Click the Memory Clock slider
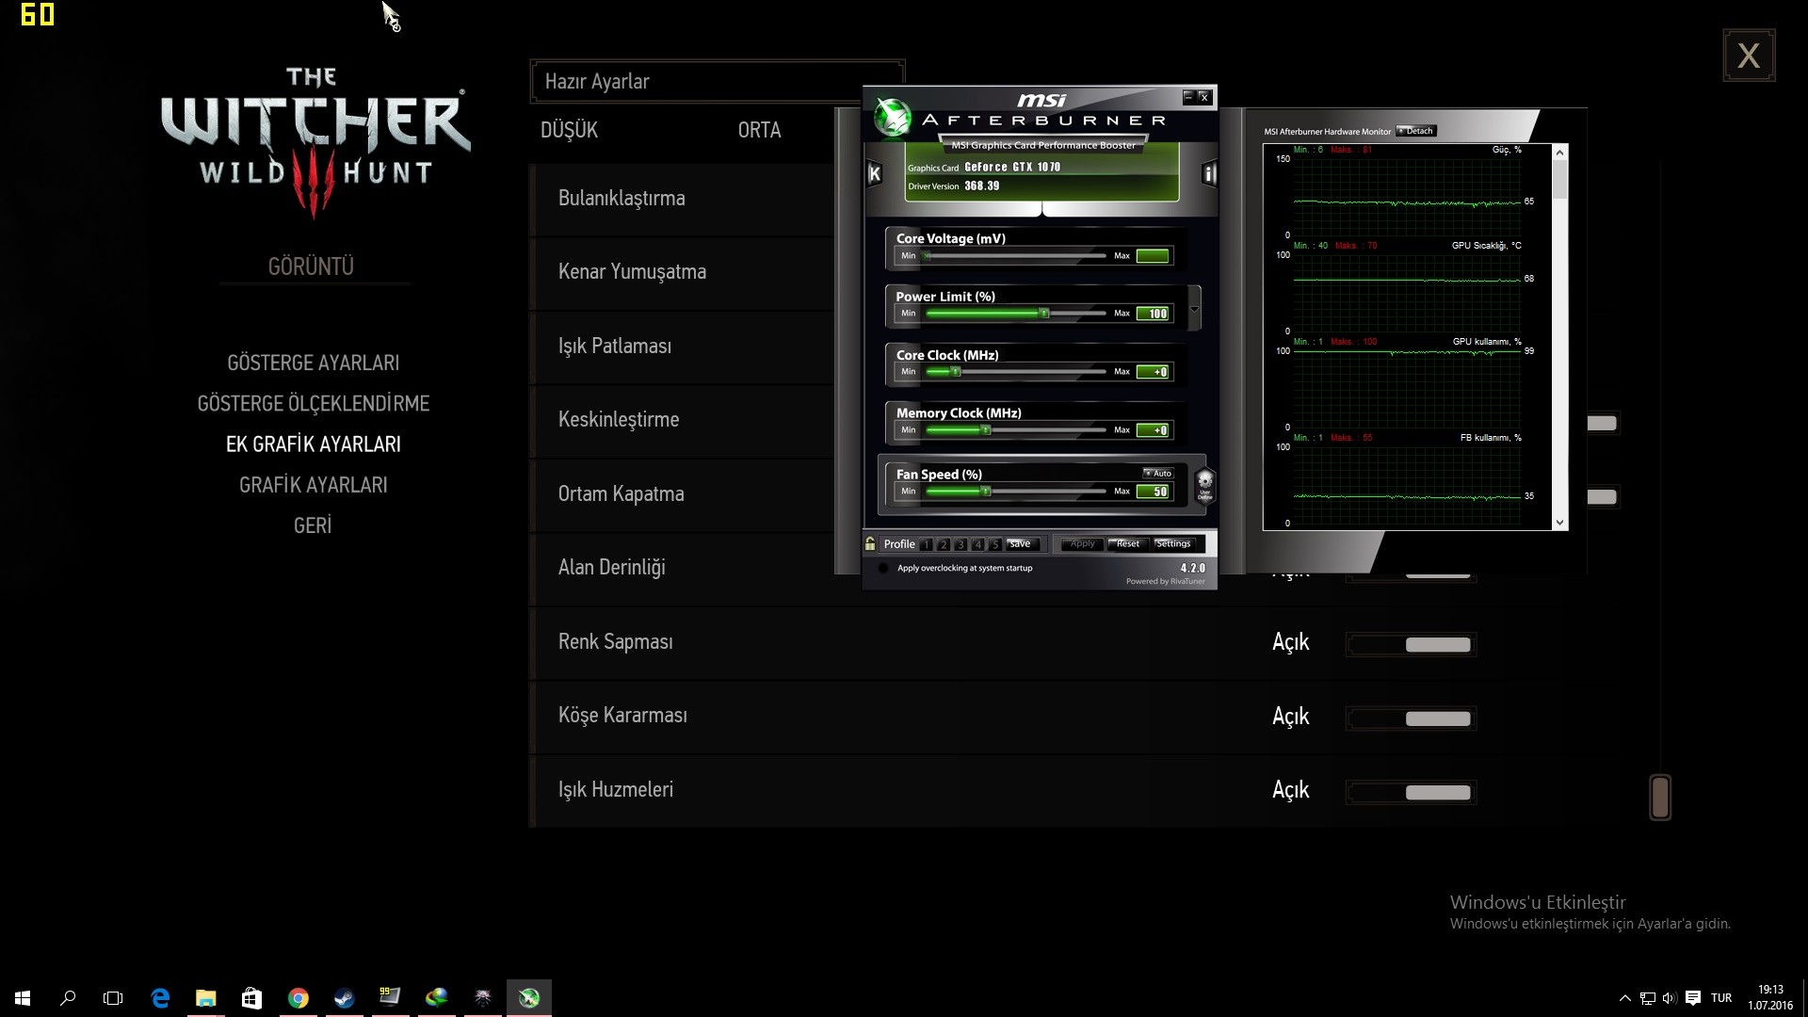This screenshot has height=1017, width=1808. [x=1015, y=430]
